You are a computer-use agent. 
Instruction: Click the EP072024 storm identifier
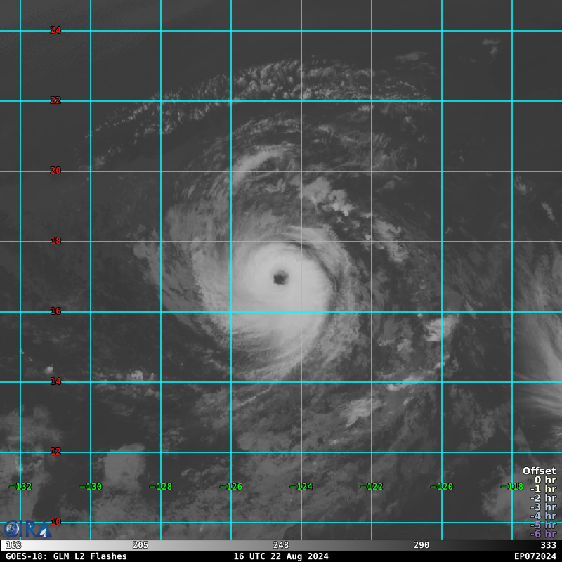point(535,556)
